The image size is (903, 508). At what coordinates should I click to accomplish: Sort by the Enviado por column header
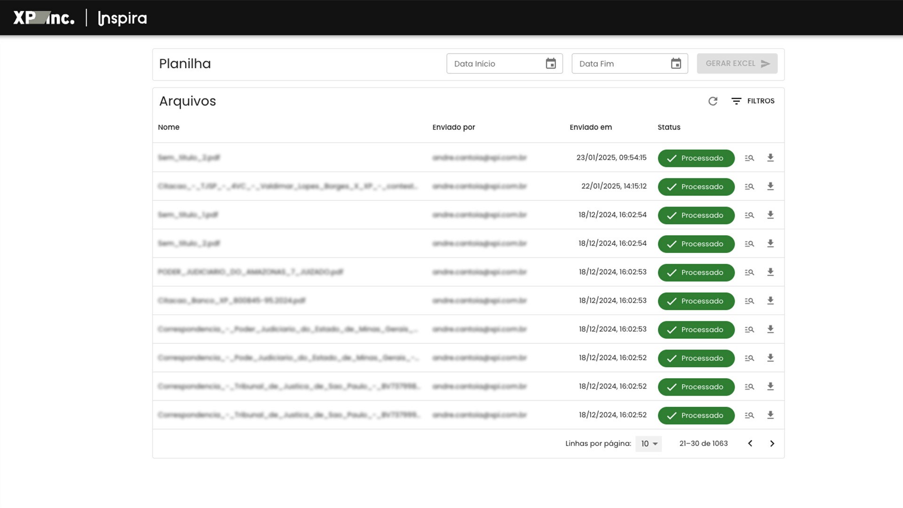tap(454, 127)
